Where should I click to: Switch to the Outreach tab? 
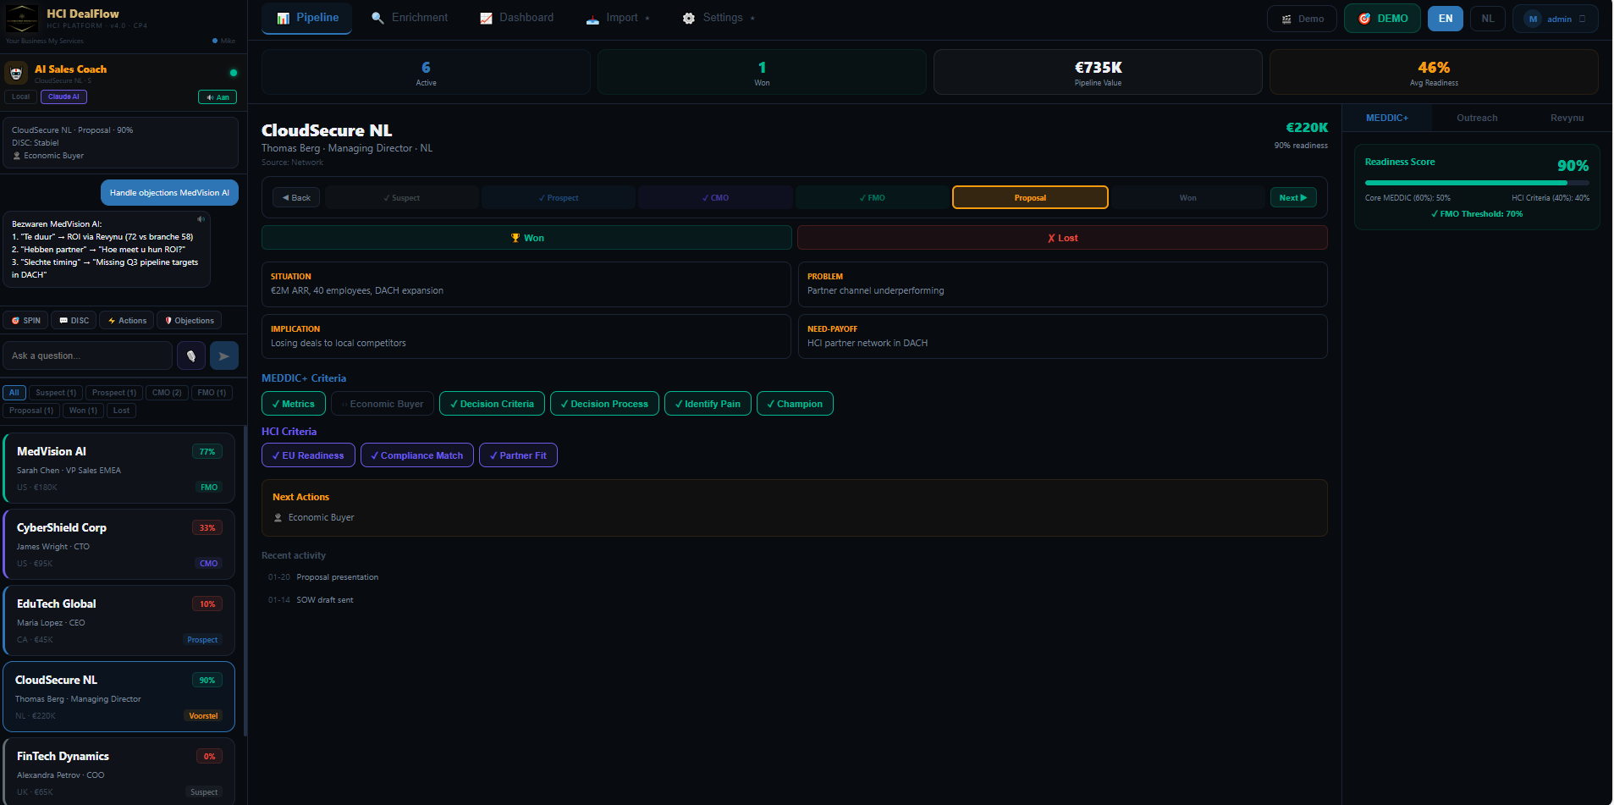[x=1476, y=118]
